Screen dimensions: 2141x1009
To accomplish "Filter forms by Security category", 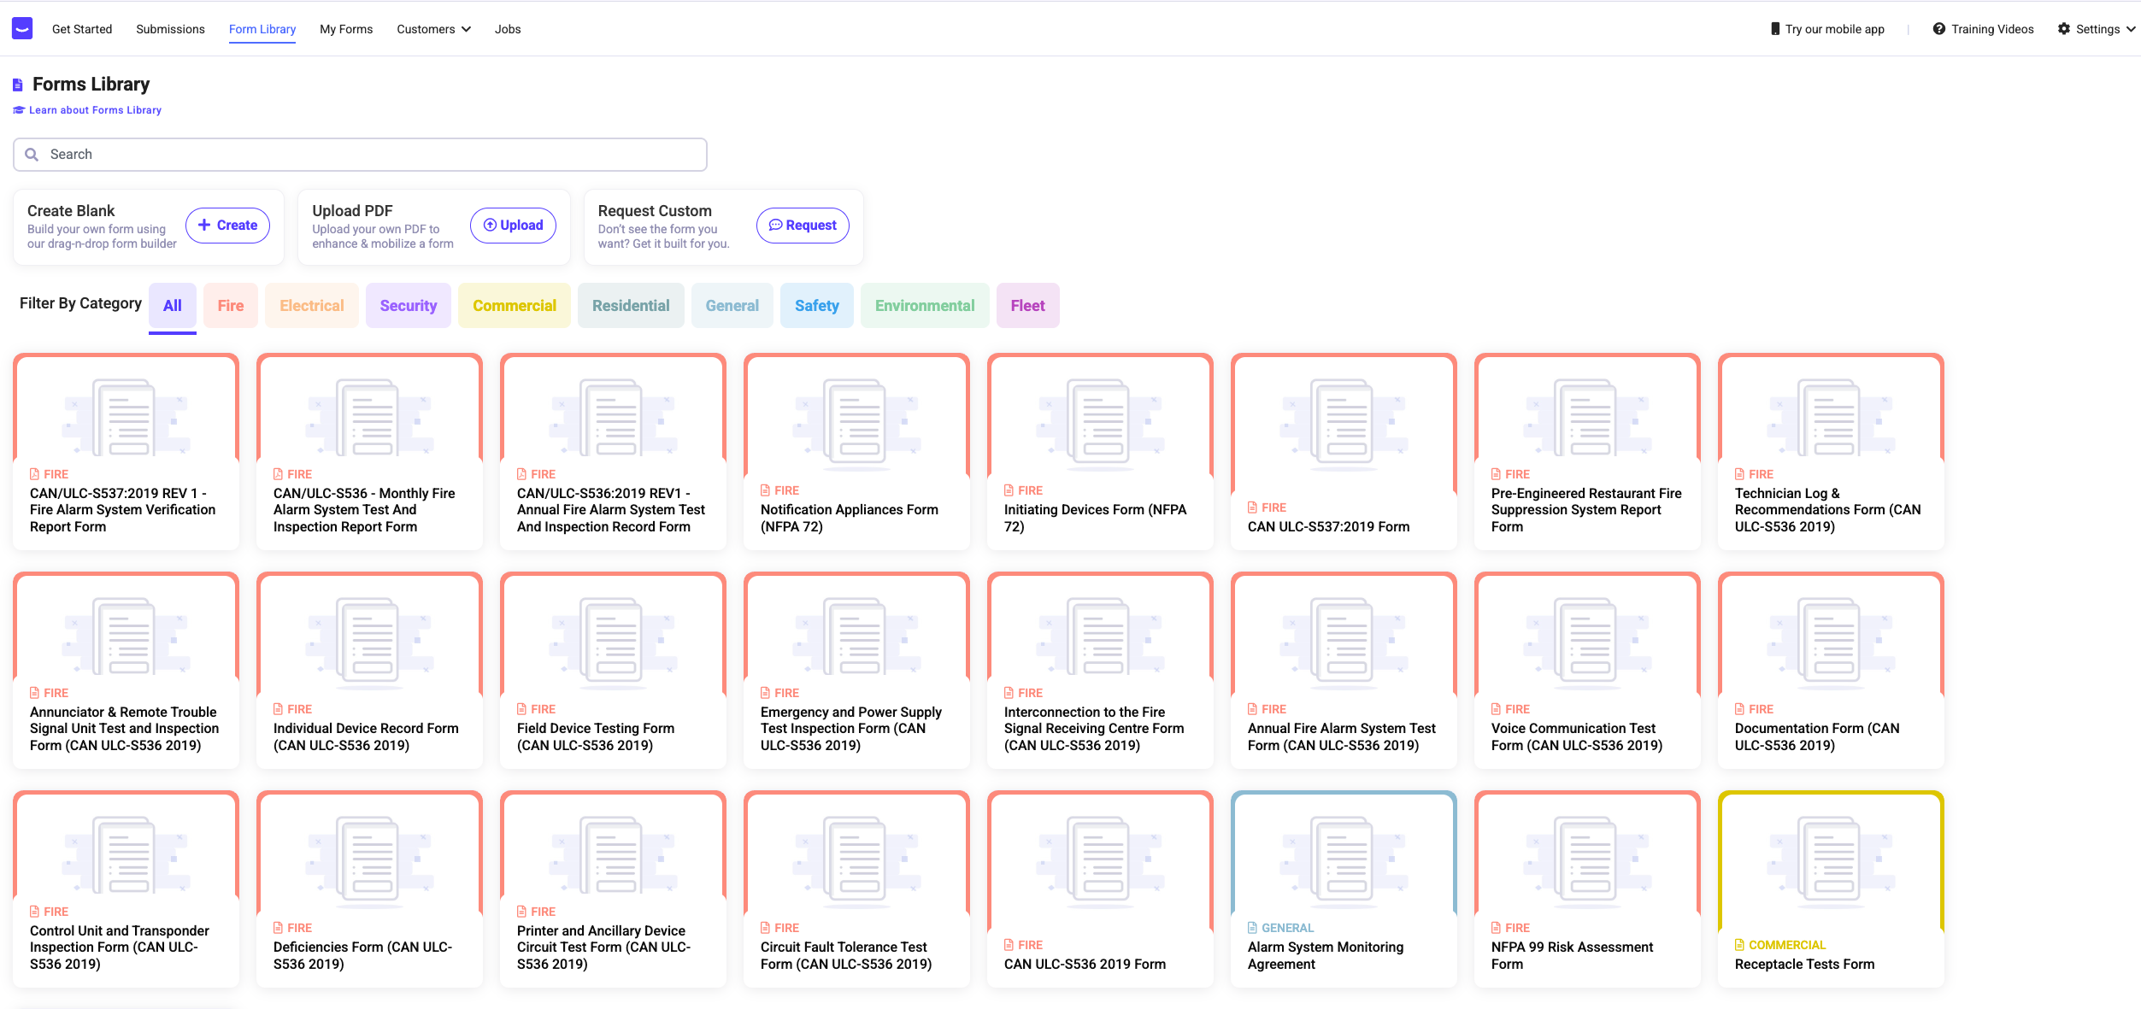I will tap(408, 306).
